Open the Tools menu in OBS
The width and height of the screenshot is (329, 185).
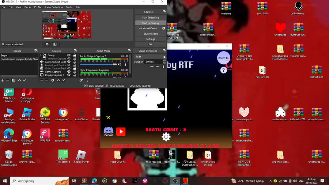pyautogui.click(x=69, y=7)
